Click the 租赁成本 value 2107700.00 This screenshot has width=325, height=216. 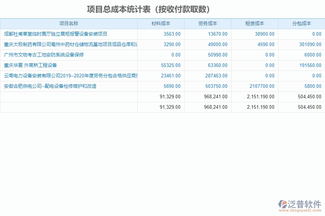262,86
